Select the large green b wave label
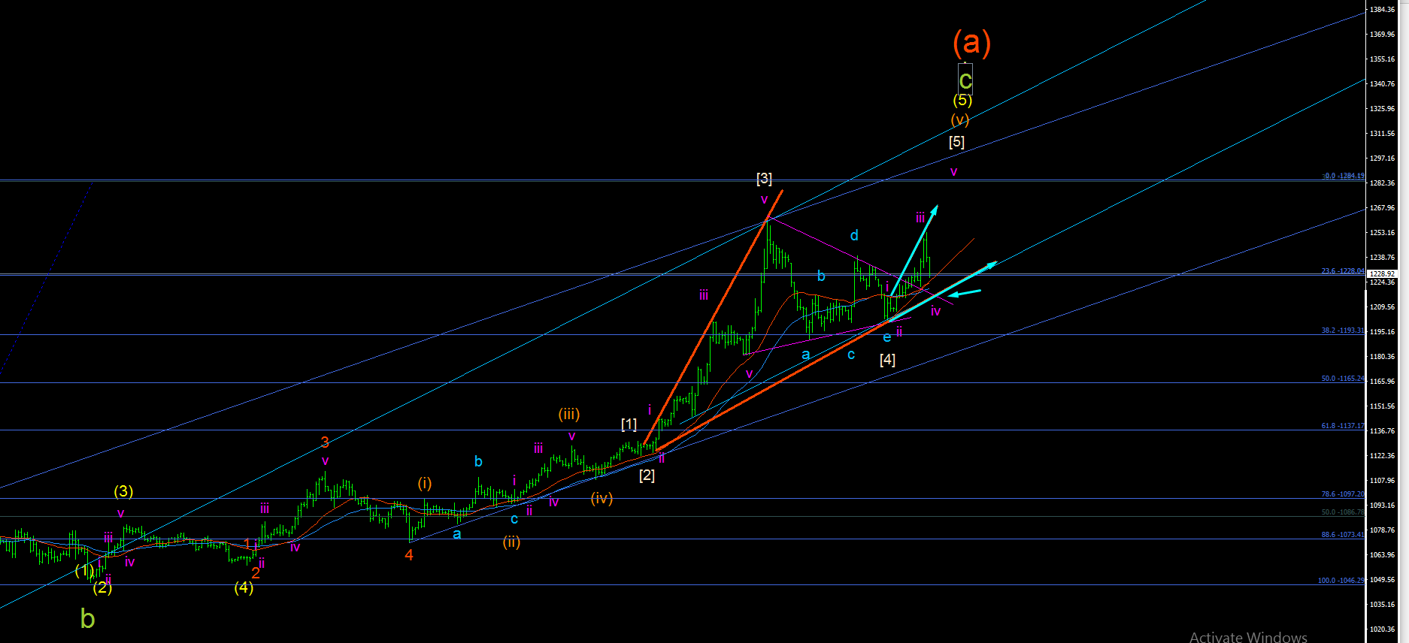This screenshot has height=643, width=1409. click(x=87, y=619)
